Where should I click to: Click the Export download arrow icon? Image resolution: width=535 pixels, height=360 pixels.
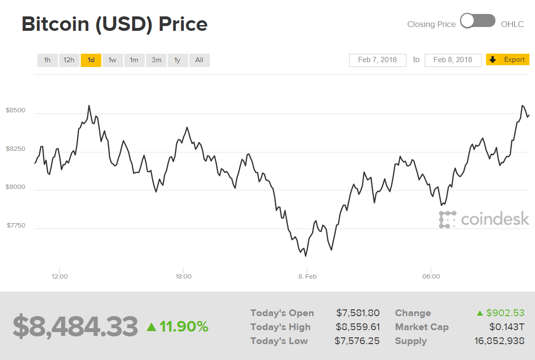pyautogui.click(x=493, y=60)
